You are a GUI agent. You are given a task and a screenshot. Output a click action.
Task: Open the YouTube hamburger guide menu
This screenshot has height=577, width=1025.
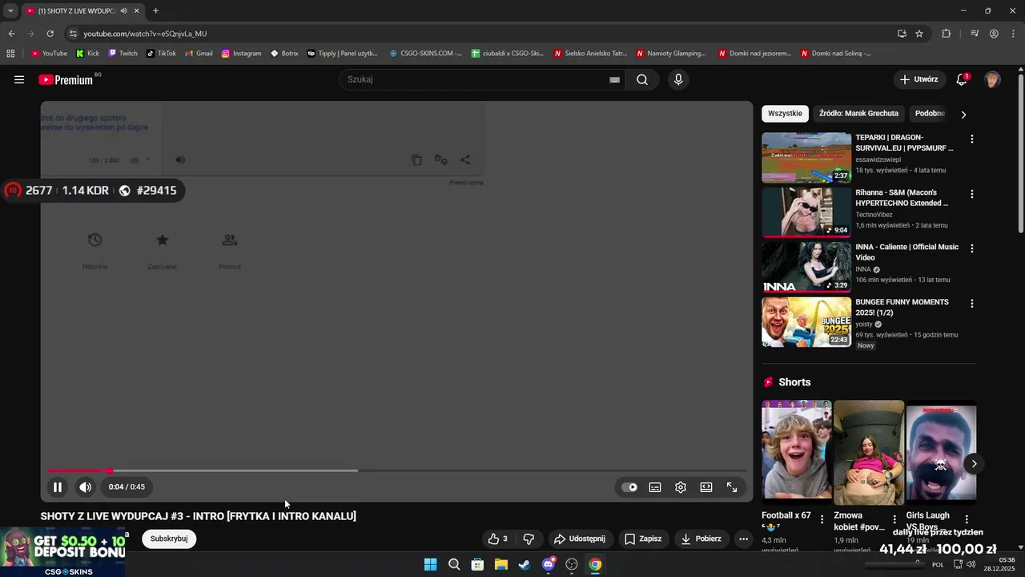tap(19, 79)
